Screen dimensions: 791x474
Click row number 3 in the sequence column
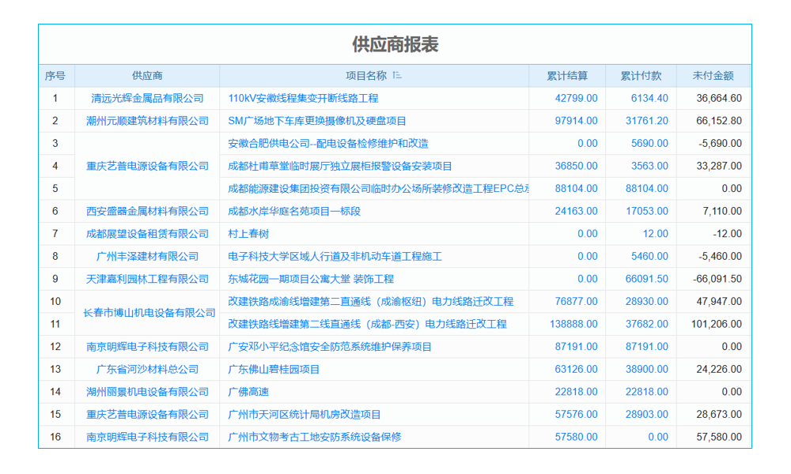(x=54, y=143)
